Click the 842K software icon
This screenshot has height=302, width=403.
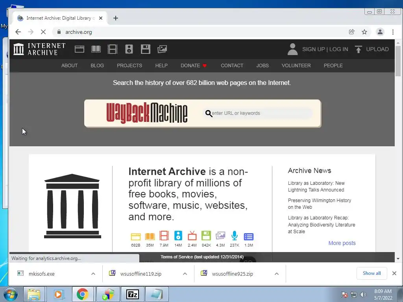click(x=206, y=236)
